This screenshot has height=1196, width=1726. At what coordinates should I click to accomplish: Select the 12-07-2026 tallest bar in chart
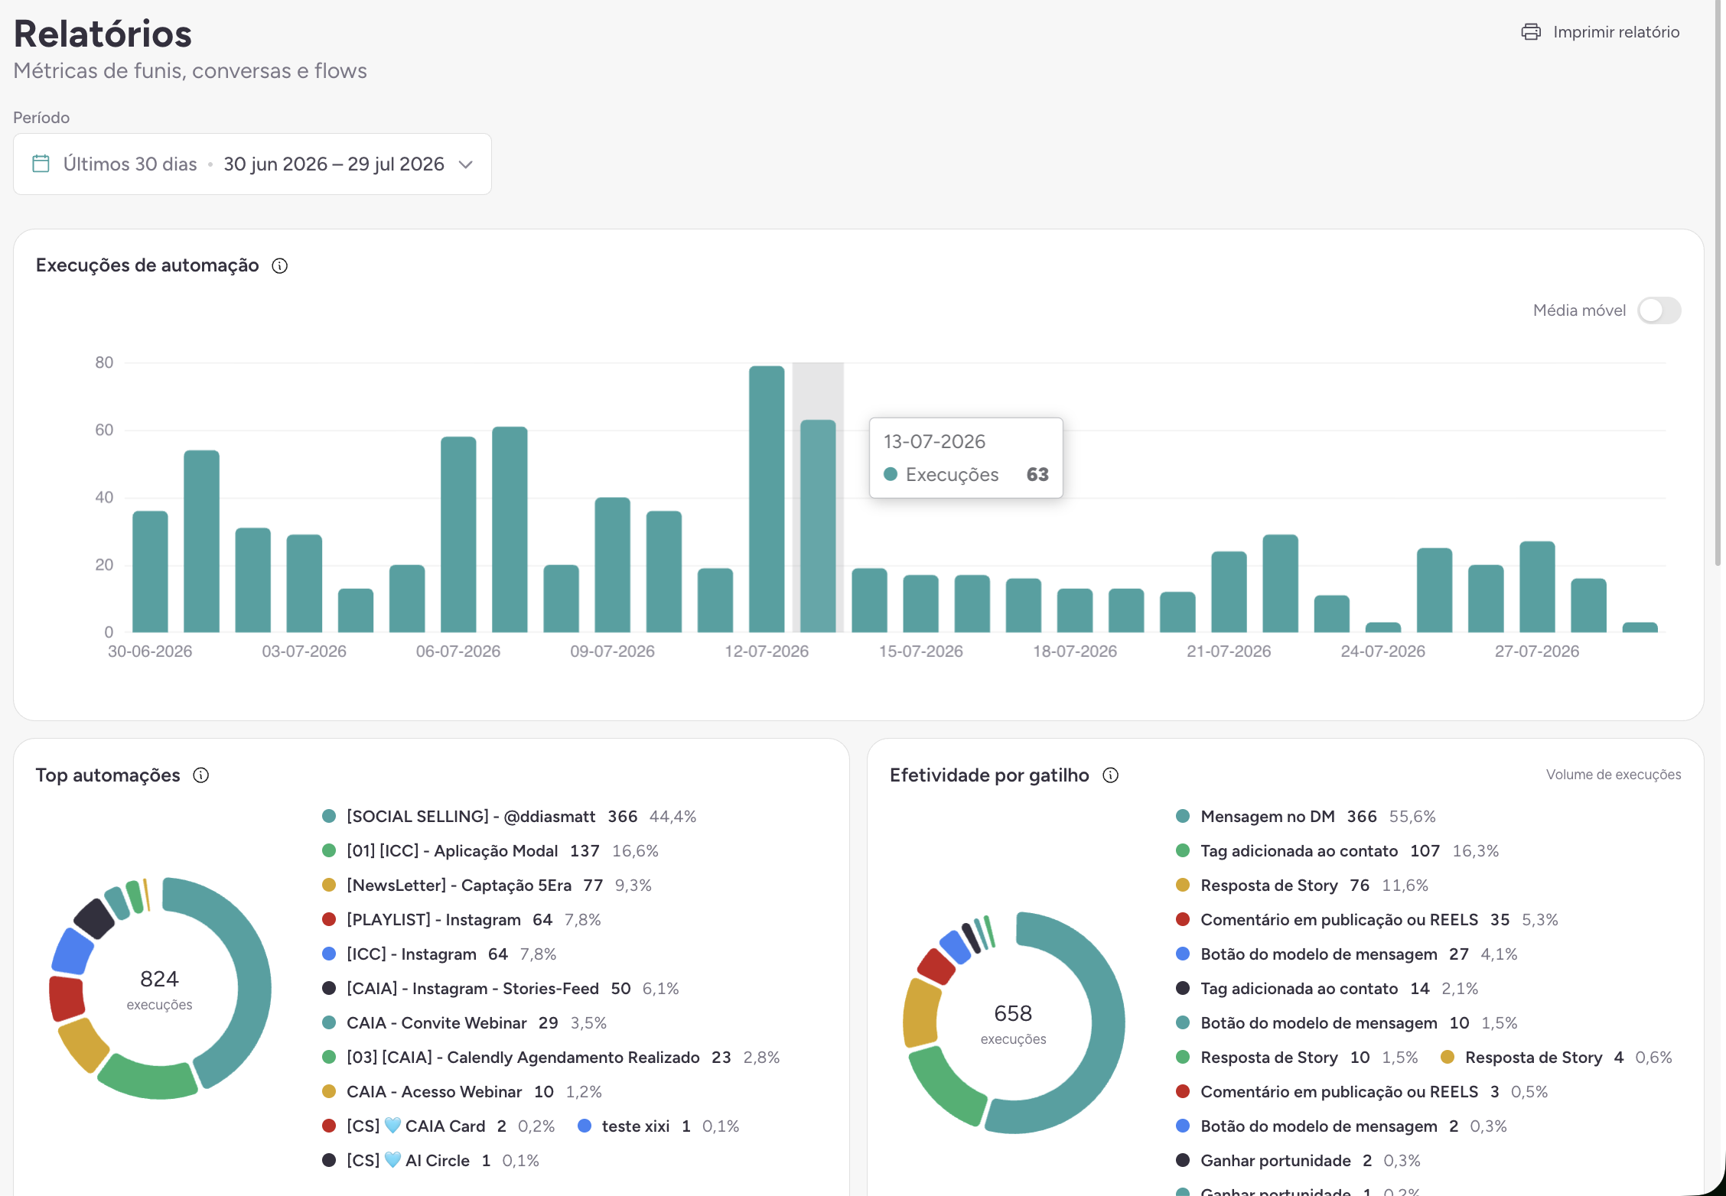[x=767, y=499]
